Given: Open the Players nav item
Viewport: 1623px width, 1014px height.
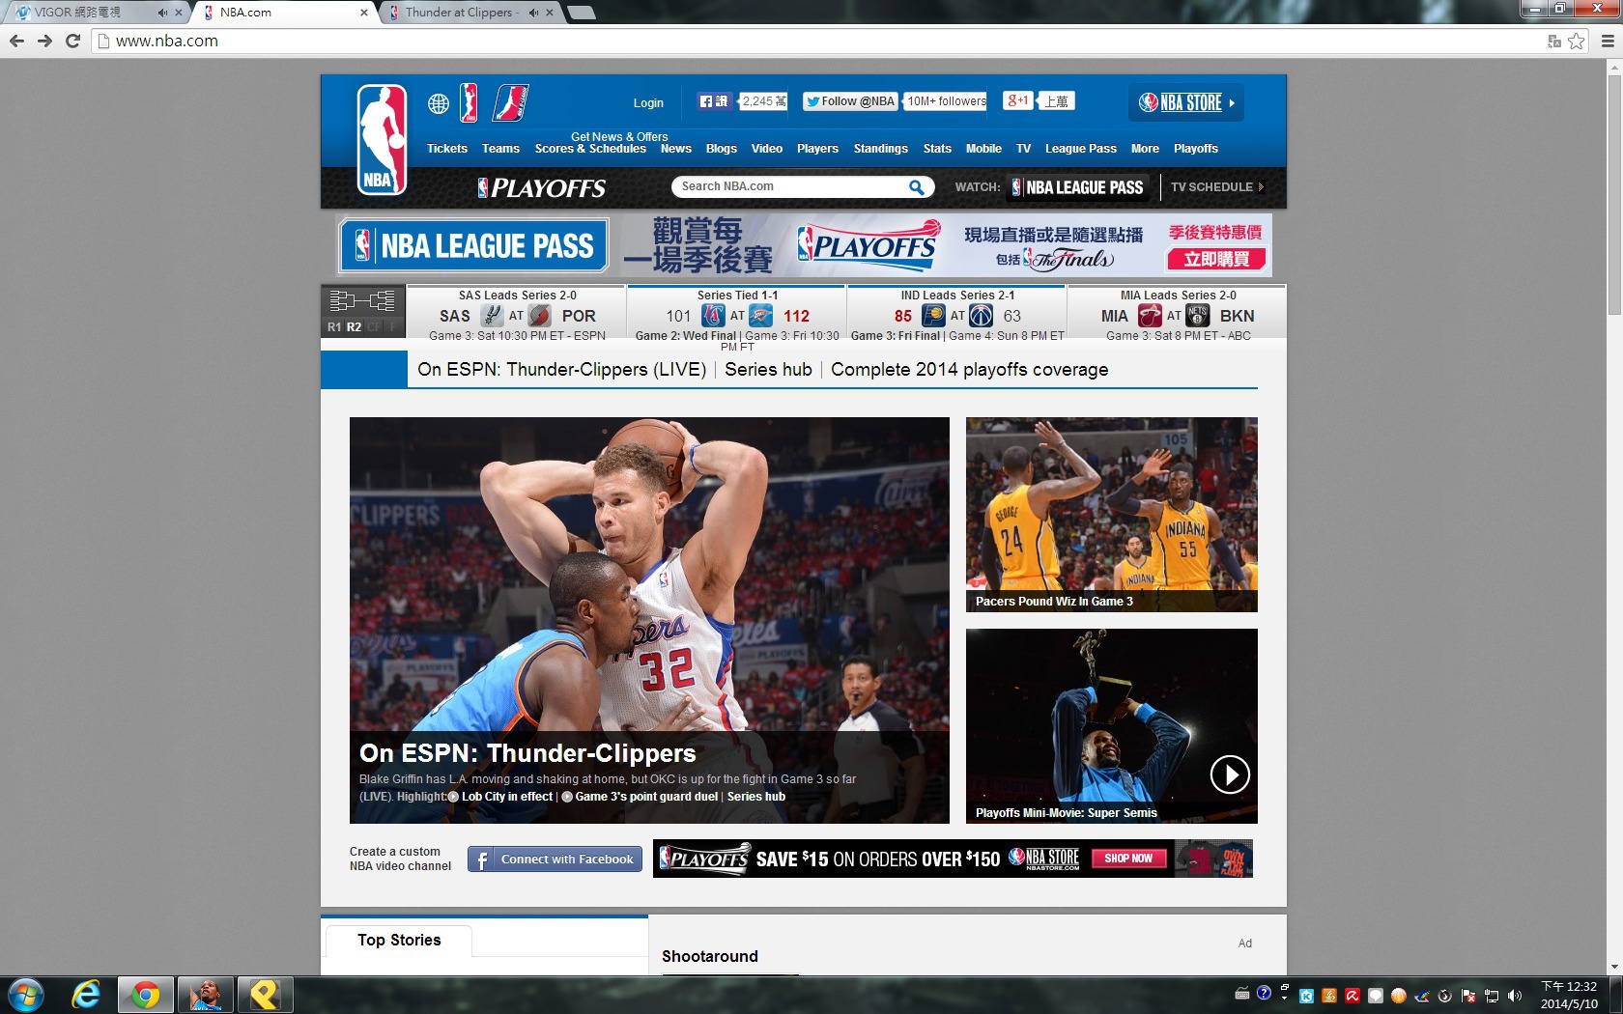Looking at the screenshot, I should 817,149.
